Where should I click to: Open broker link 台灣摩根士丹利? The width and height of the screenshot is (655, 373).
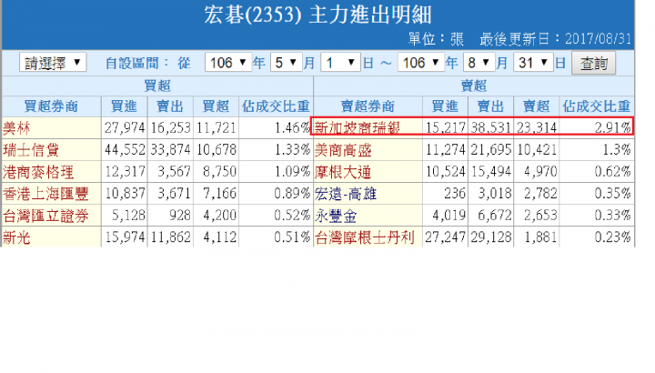point(364,237)
